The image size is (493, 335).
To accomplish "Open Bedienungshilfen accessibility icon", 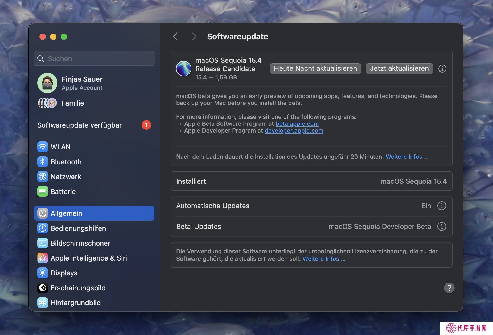I will [x=43, y=228].
